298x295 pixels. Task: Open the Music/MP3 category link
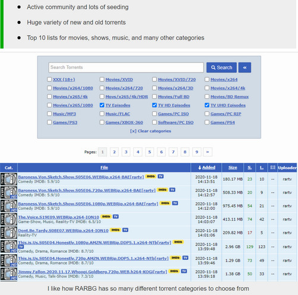(x=64, y=114)
